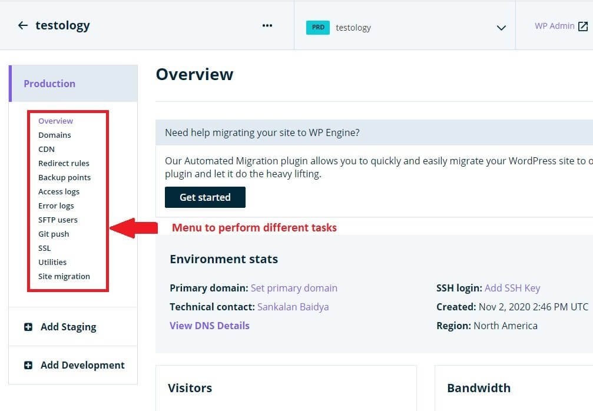Open Git push section
This screenshot has width=593, height=411.
[x=54, y=234]
